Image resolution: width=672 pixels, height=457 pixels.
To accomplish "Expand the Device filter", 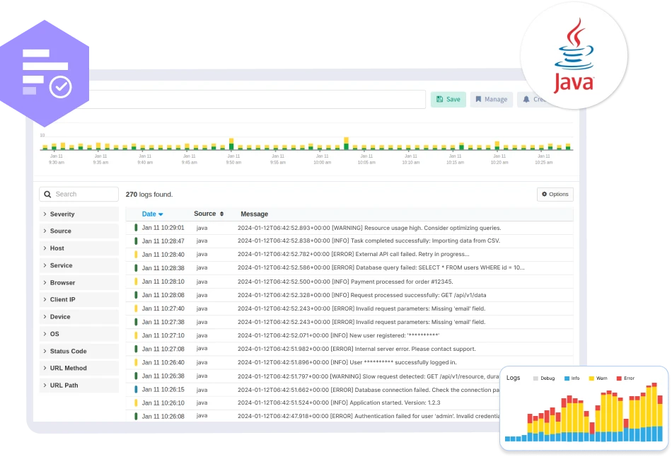I will click(x=79, y=317).
